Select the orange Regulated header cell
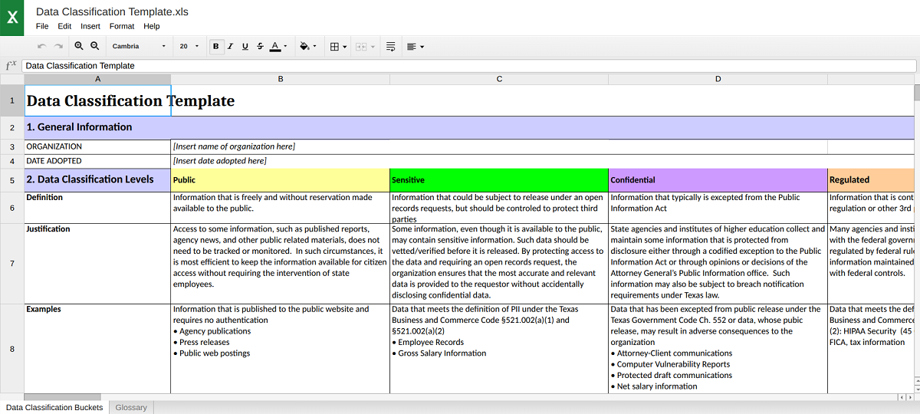920x414 pixels. [871, 180]
